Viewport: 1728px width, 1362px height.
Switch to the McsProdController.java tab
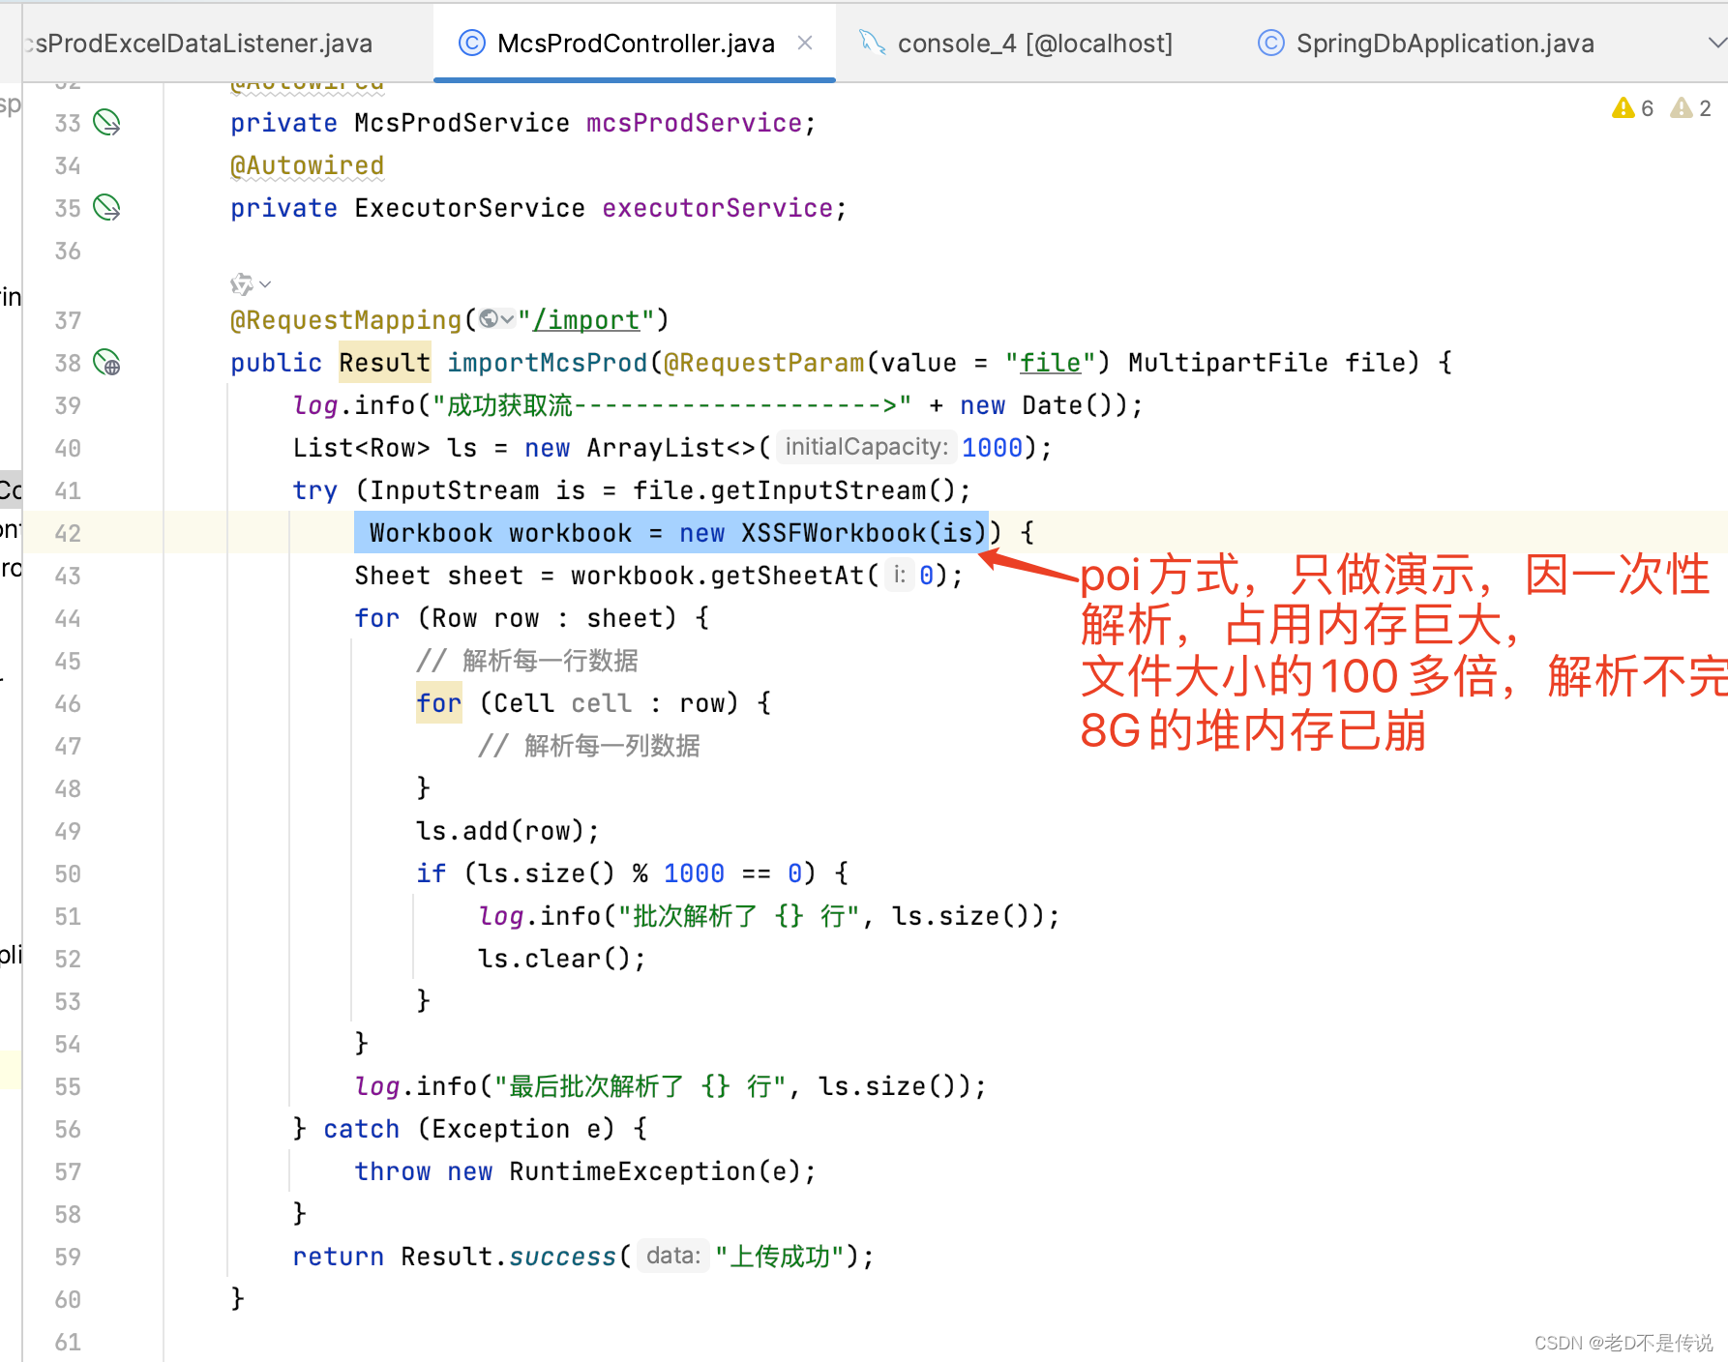[635, 44]
